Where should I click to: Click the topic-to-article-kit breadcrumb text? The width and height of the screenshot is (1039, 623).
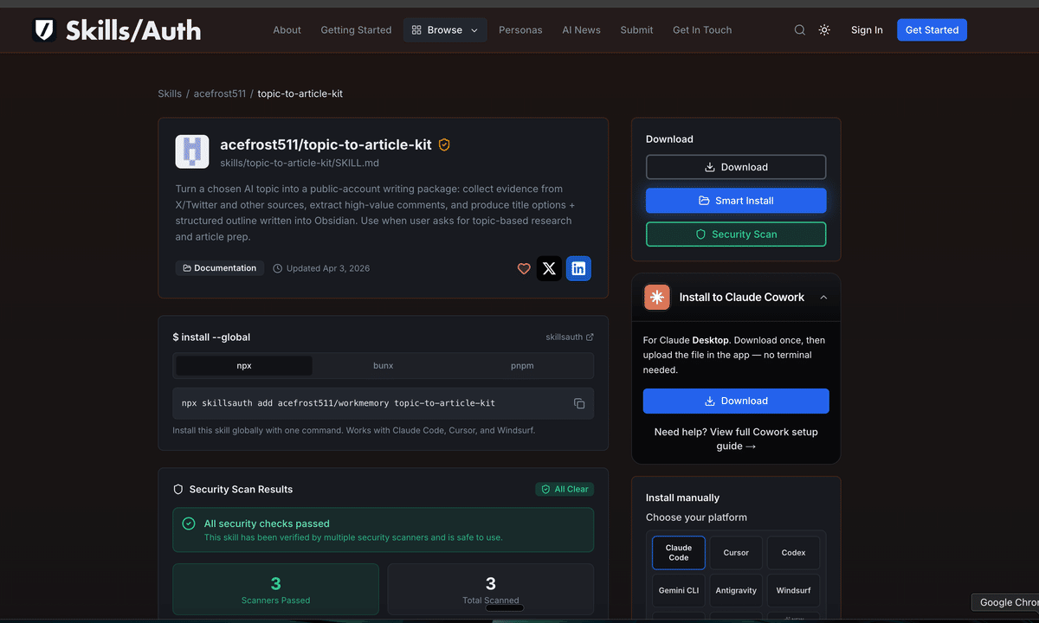(300, 93)
